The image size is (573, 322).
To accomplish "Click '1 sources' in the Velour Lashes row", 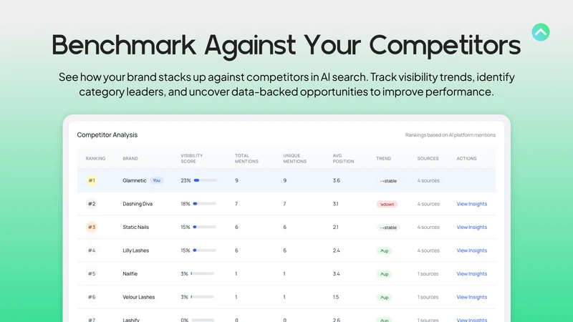I will 428,297.
